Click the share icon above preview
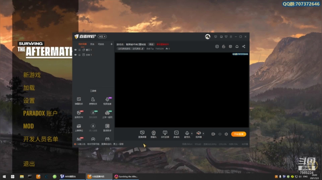This screenshot has width=322, height=180. pyautogui.click(x=244, y=47)
